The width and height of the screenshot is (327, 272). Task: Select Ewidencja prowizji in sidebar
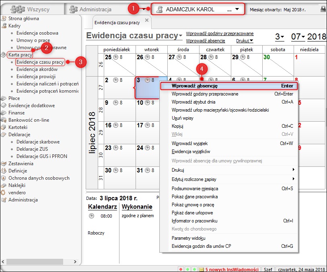[x=36, y=77]
